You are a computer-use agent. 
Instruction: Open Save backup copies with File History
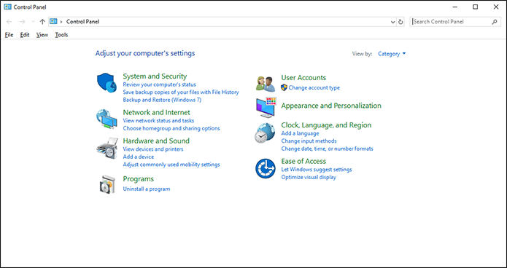point(181,92)
